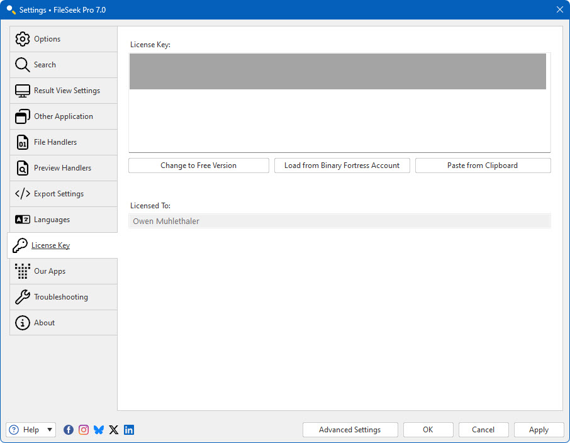Click Load from Binary Fortress Account

point(342,165)
